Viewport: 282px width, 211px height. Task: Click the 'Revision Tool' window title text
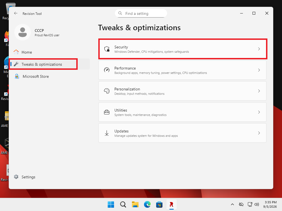[x=32, y=14]
